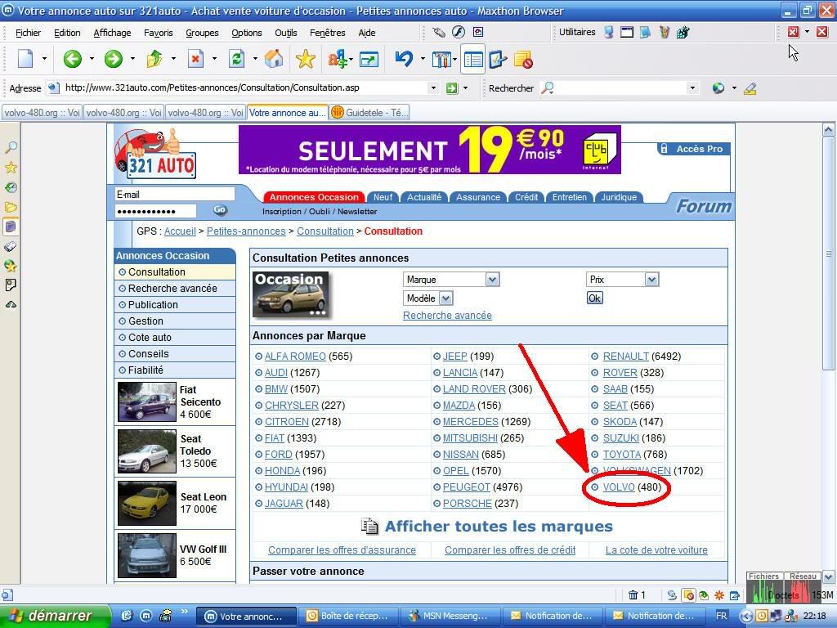Click the Back navigation arrow
This screenshot has width=837, height=628.
tap(73, 59)
